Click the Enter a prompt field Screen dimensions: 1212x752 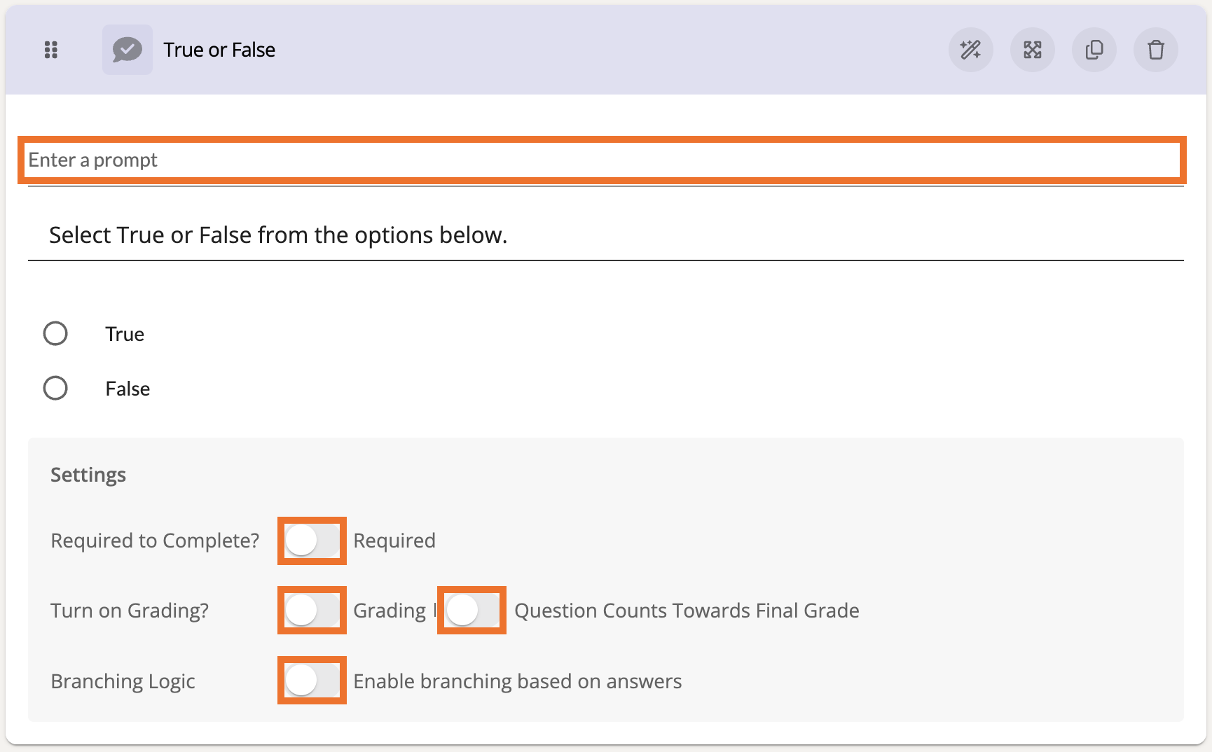pyautogui.click(x=601, y=160)
